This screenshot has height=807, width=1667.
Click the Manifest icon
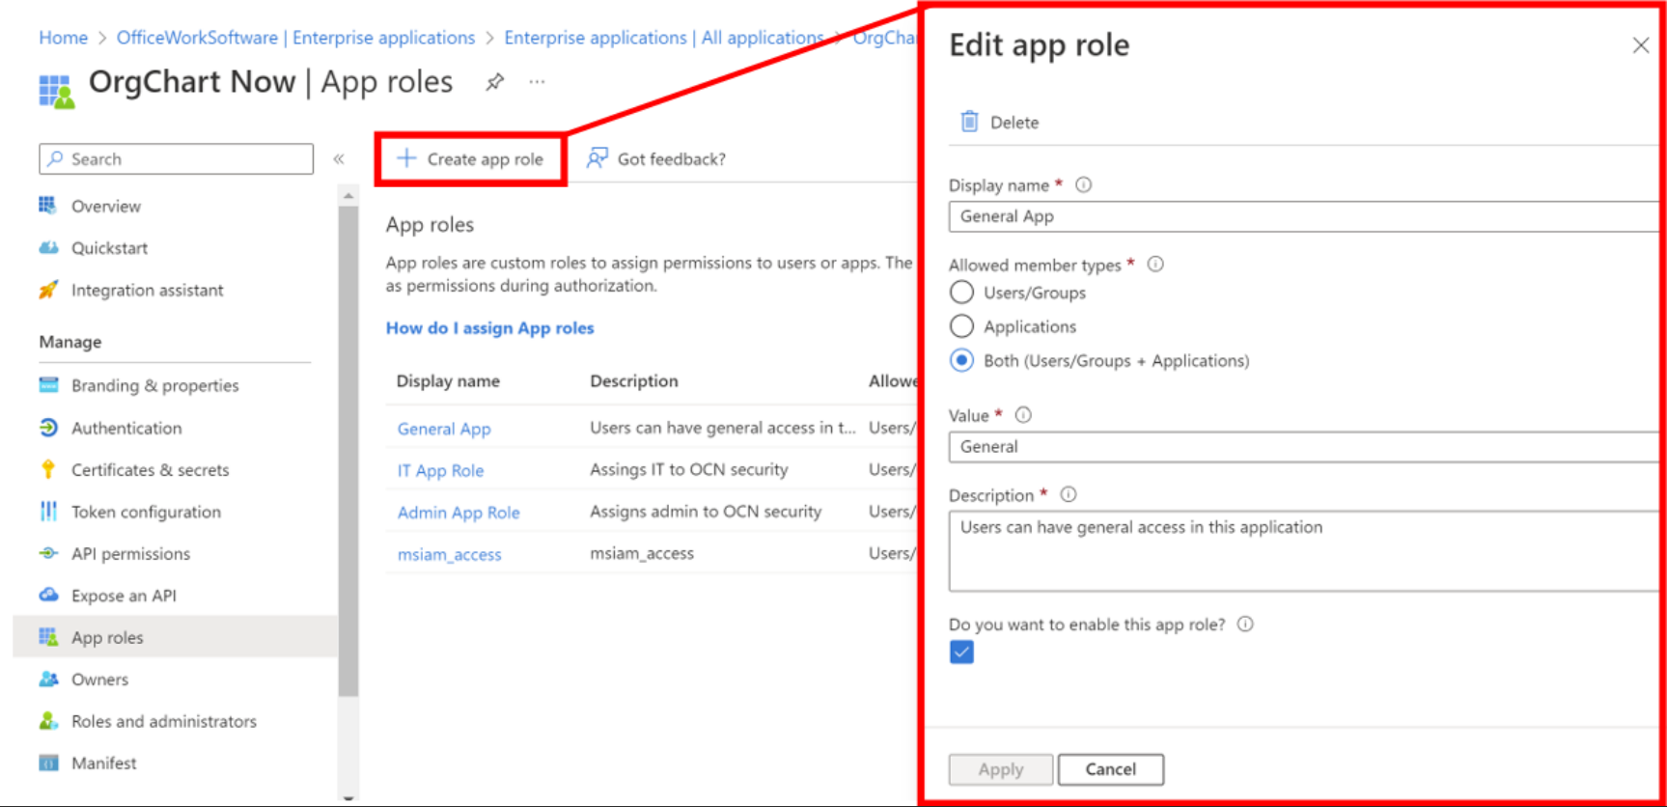point(48,763)
